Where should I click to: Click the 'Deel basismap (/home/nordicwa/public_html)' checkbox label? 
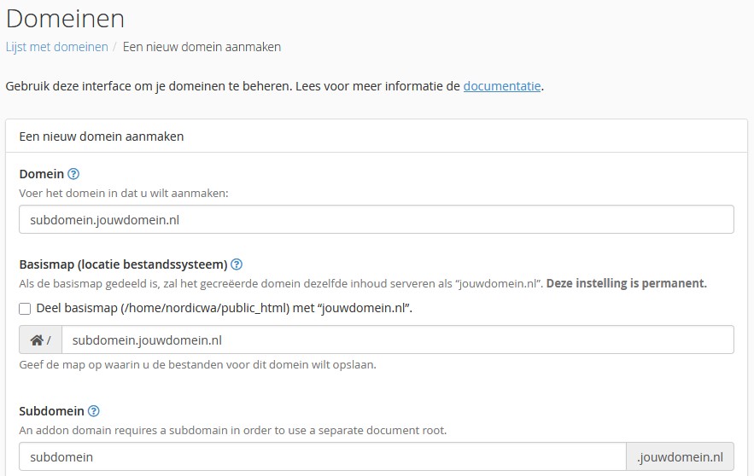(225, 308)
